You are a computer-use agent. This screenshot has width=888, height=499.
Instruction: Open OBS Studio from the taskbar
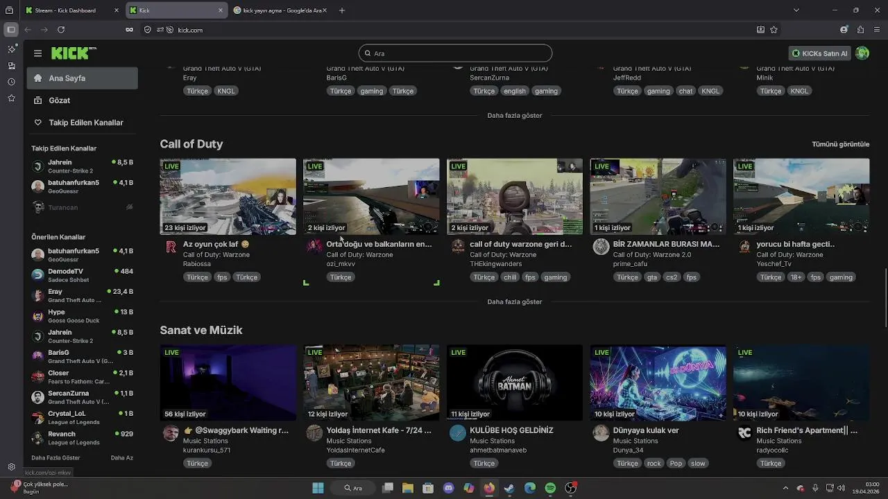pyautogui.click(x=571, y=488)
